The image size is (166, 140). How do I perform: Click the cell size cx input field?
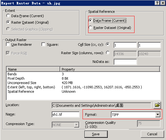tap(125, 45)
